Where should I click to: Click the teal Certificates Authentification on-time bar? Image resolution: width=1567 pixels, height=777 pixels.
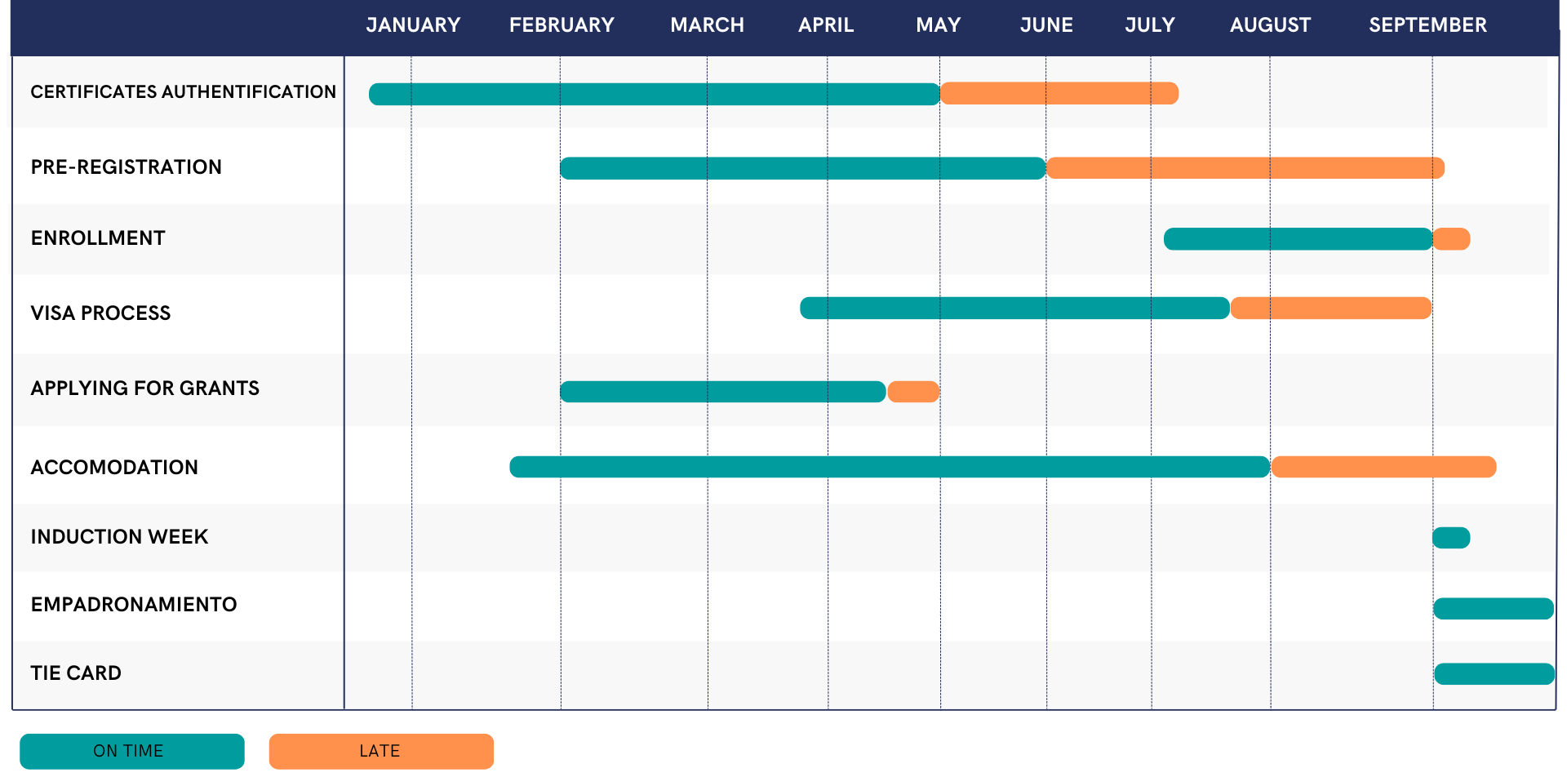click(653, 94)
